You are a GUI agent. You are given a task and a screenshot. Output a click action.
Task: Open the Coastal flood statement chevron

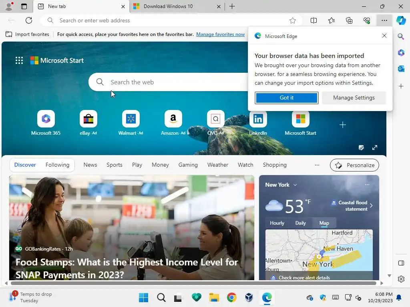[371, 206]
